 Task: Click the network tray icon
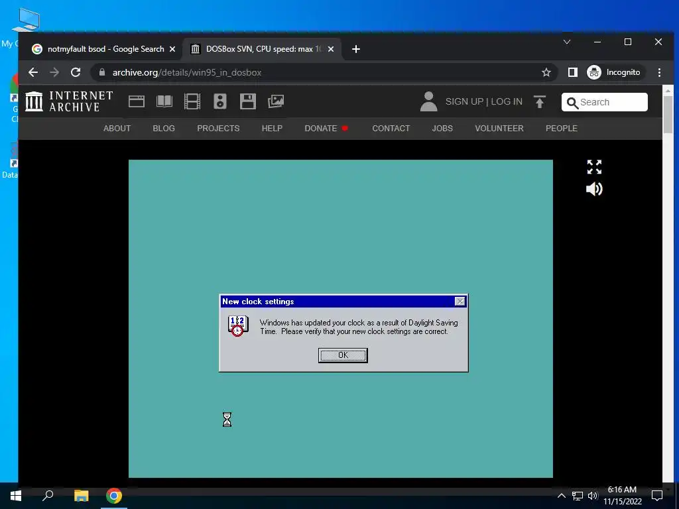click(578, 496)
